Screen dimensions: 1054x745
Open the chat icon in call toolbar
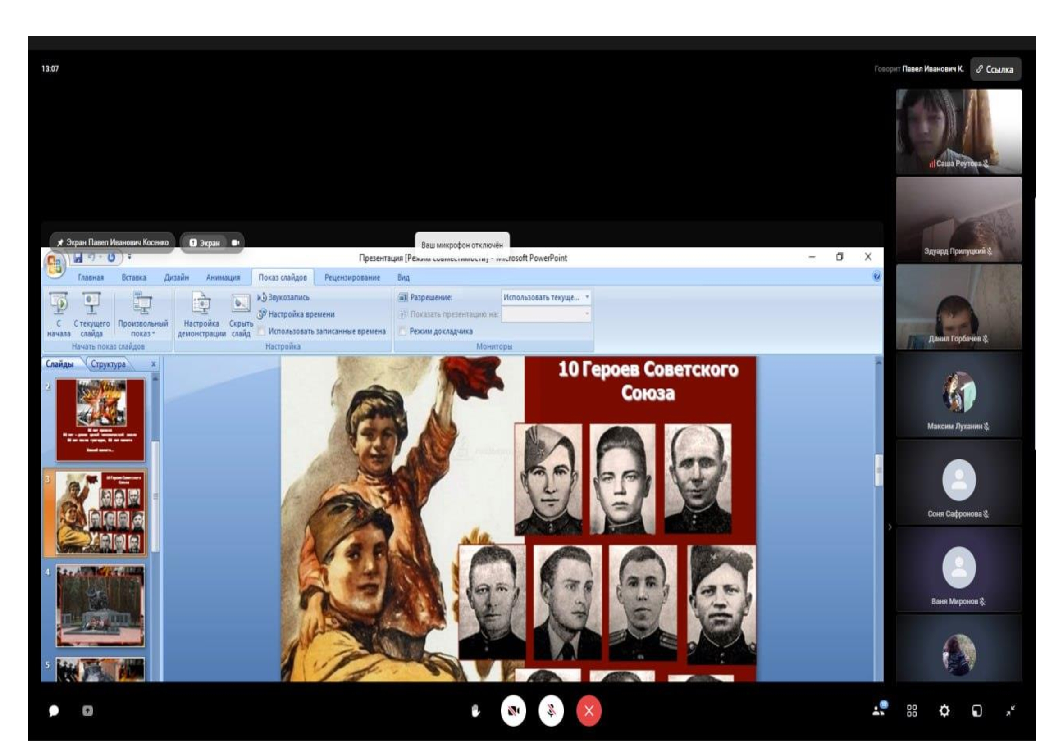tap(54, 711)
